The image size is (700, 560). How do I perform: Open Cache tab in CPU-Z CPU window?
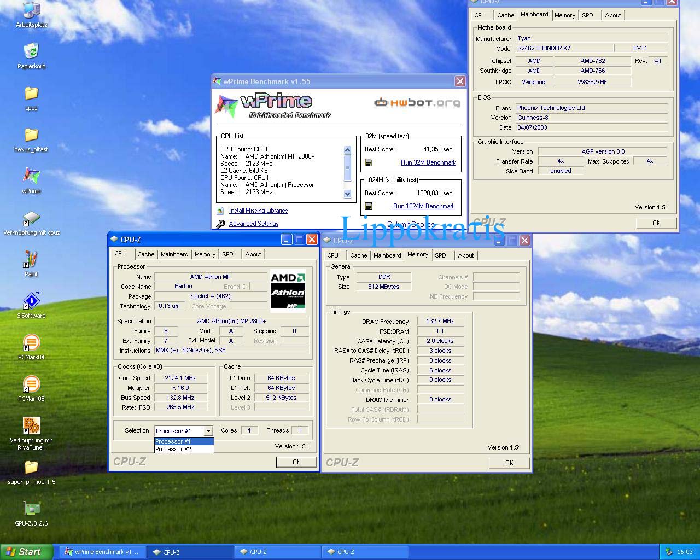[145, 254]
